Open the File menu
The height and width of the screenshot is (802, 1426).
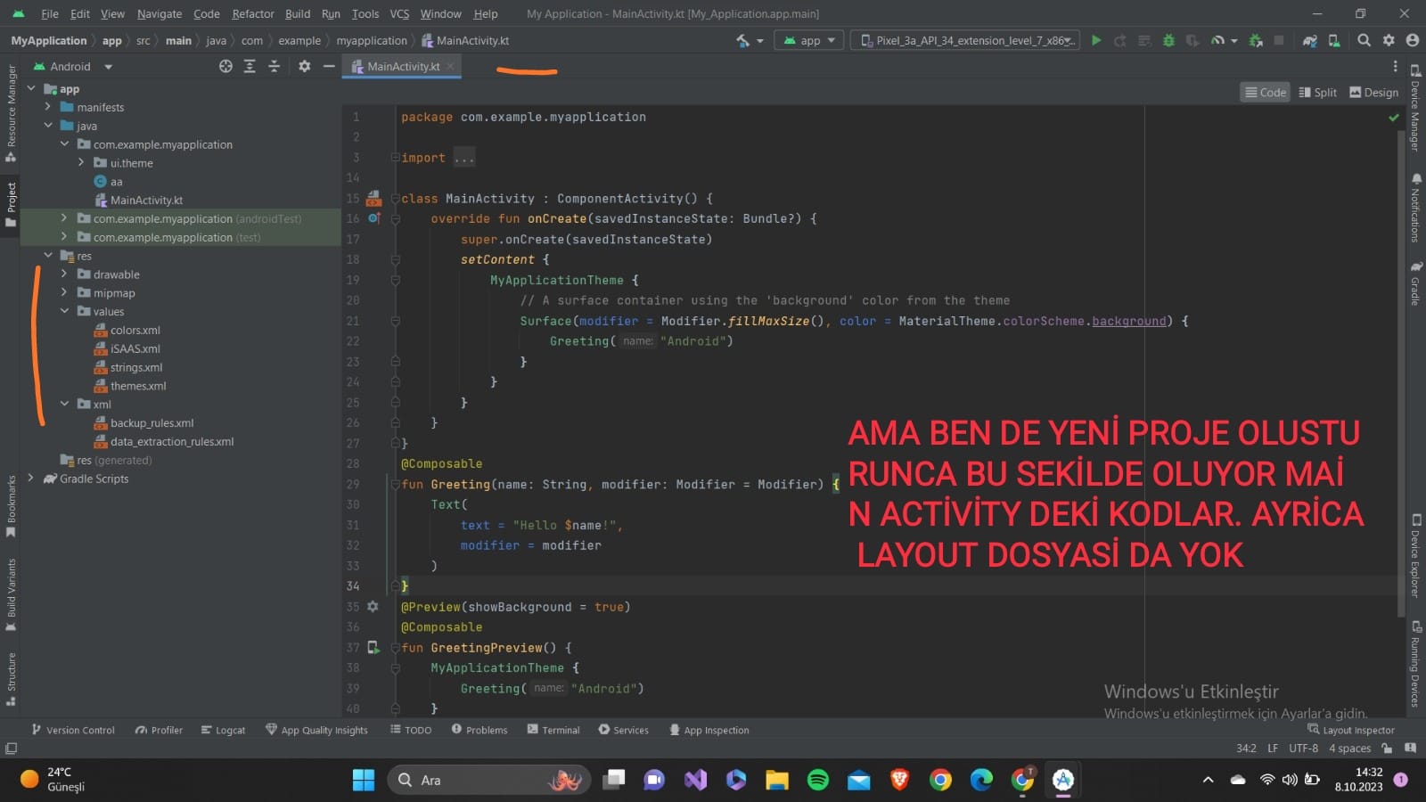point(50,14)
